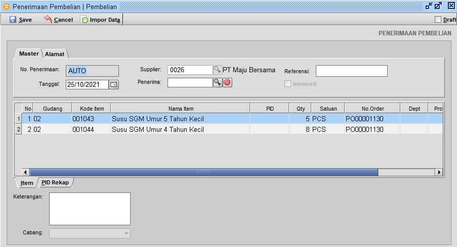Open the Tanggal calendar picker

114,84
